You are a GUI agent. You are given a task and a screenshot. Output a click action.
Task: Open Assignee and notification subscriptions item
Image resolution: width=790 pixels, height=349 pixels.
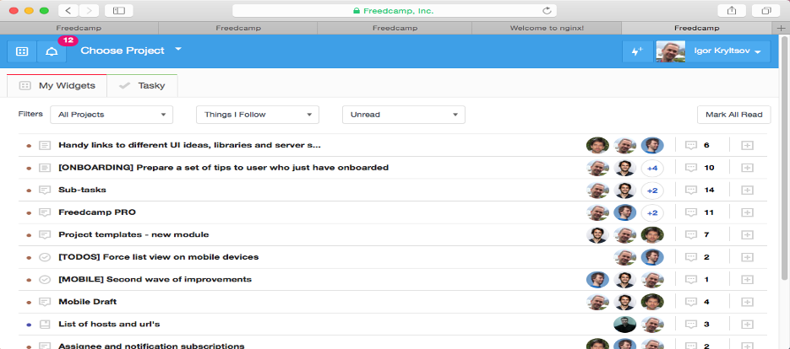coord(151,346)
